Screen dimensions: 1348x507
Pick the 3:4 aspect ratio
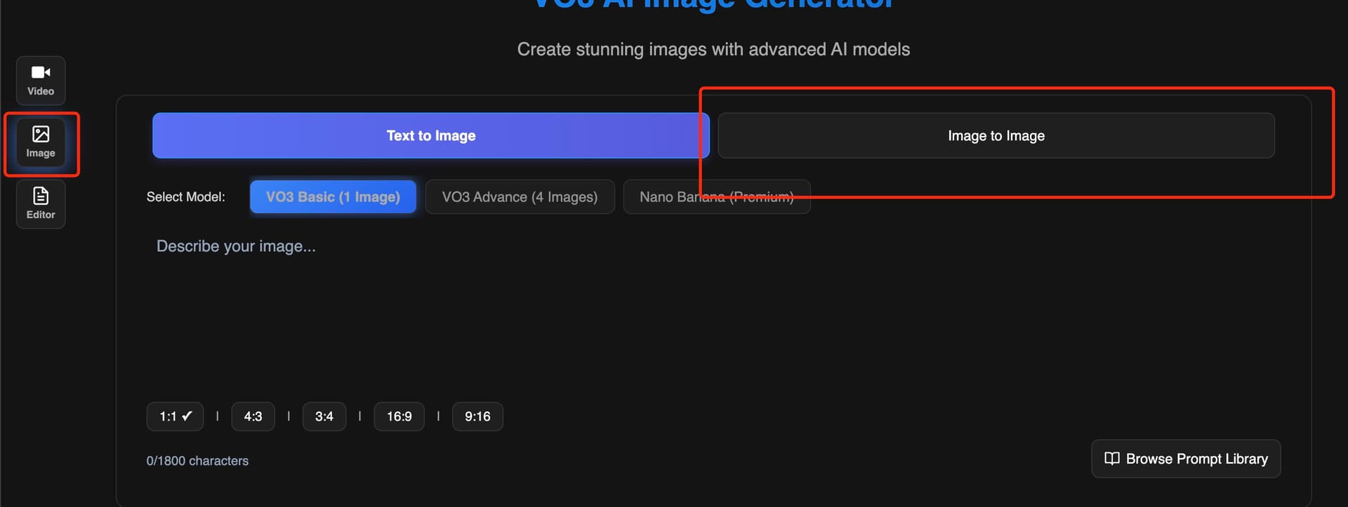click(x=324, y=416)
